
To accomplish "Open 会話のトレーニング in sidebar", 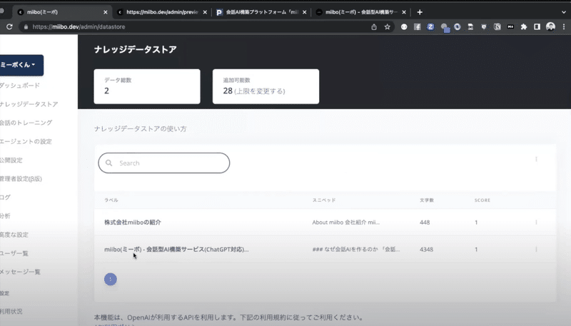I will click(26, 123).
